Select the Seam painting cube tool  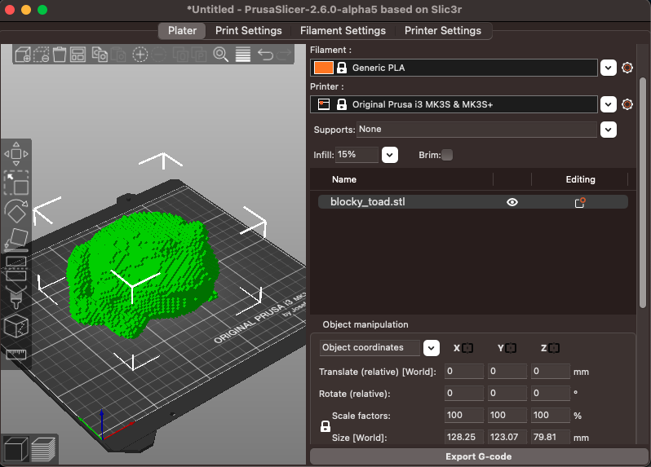[x=15, y=326]
